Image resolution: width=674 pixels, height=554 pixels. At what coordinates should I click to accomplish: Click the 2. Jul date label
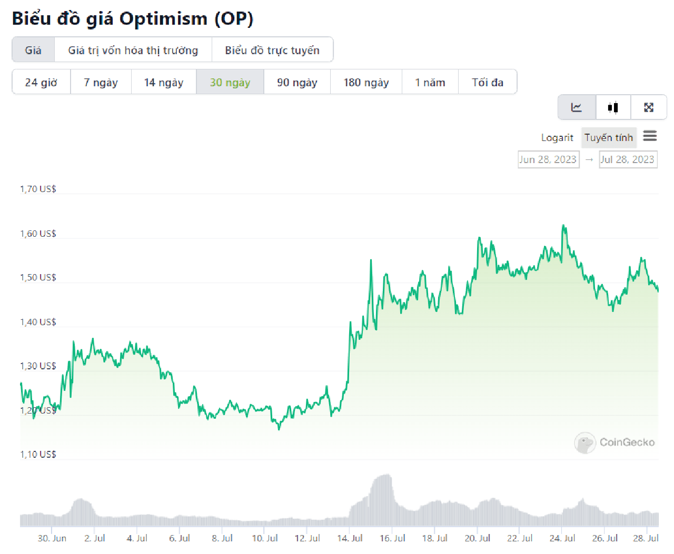click(95, 538)
